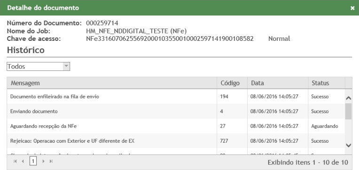359x170 pixels.
Task: Select the Rejeicao Operacao com Exterior row
Action: pos(176,141)
